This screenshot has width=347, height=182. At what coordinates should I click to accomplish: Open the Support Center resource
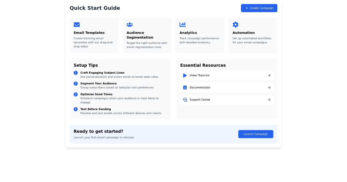coord(226,100)
